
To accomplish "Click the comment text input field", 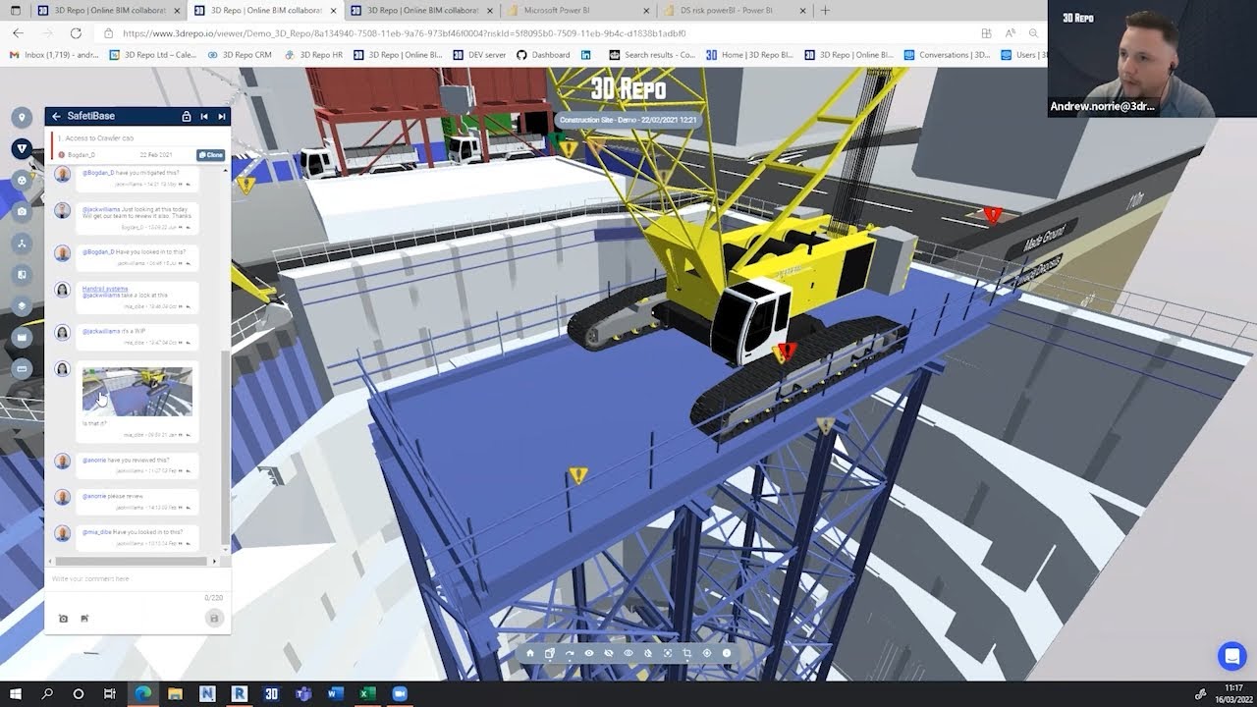I will (137, 579).
